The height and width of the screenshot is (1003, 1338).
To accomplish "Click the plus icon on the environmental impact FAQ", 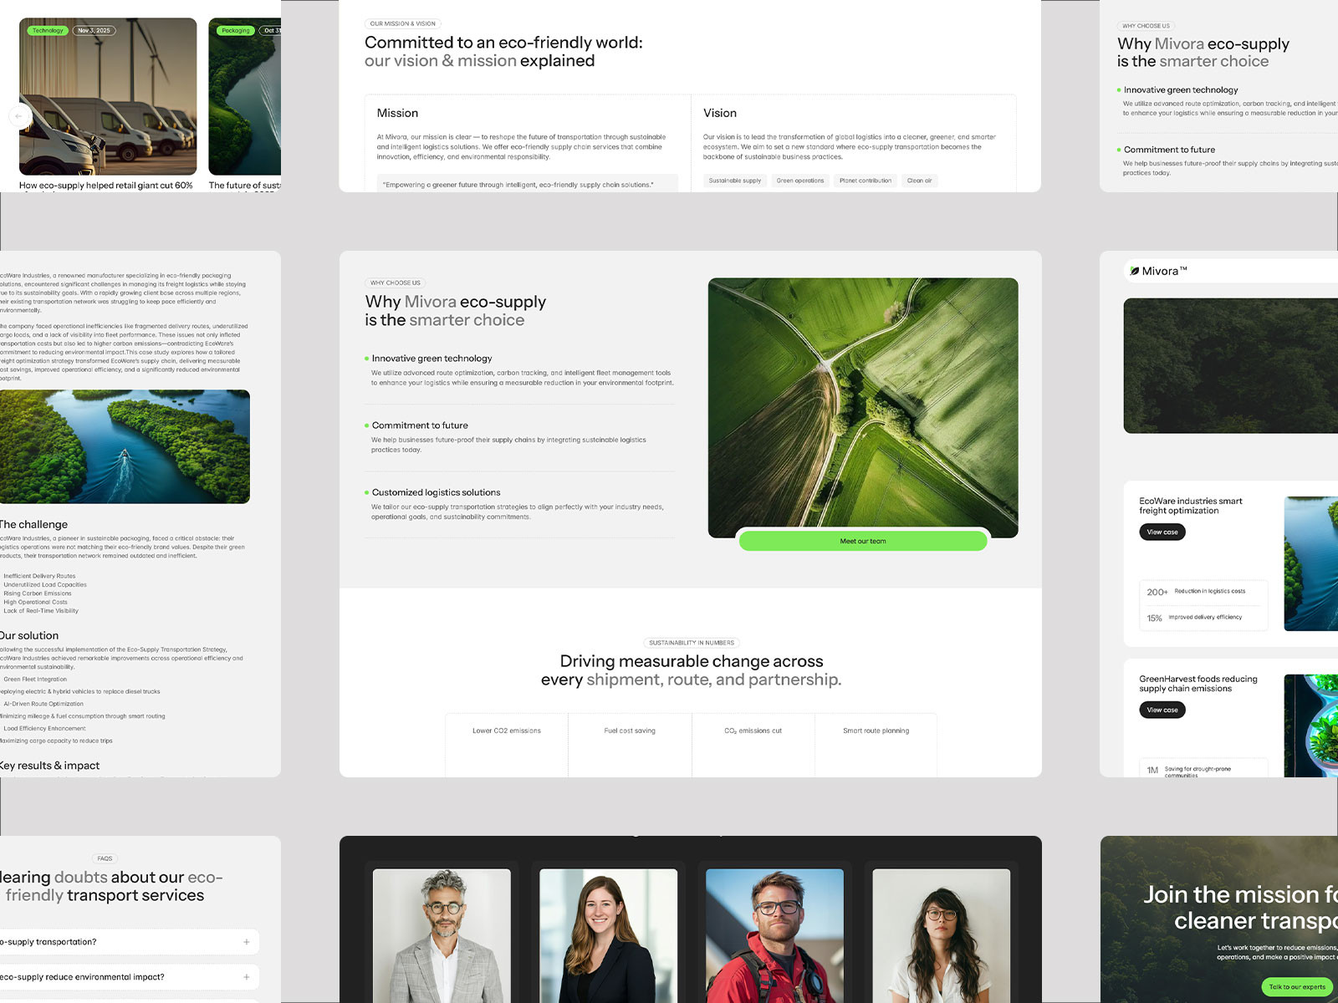I will (x=245, y=976).
